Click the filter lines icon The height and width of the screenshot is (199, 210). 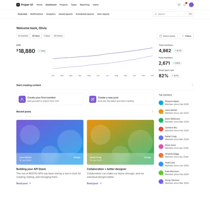[183, 36]
